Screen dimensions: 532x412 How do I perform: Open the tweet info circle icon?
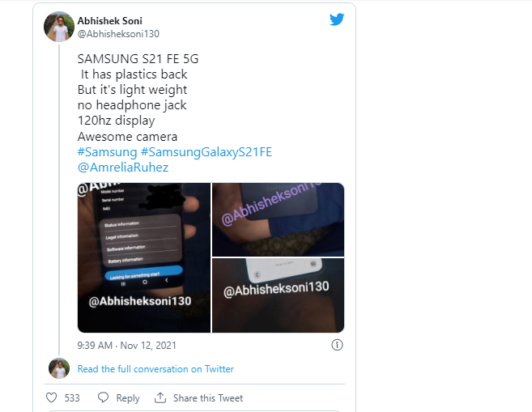tap(337, 345)
